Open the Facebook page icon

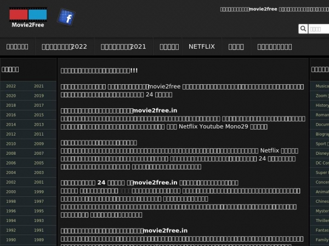[66, 17]
